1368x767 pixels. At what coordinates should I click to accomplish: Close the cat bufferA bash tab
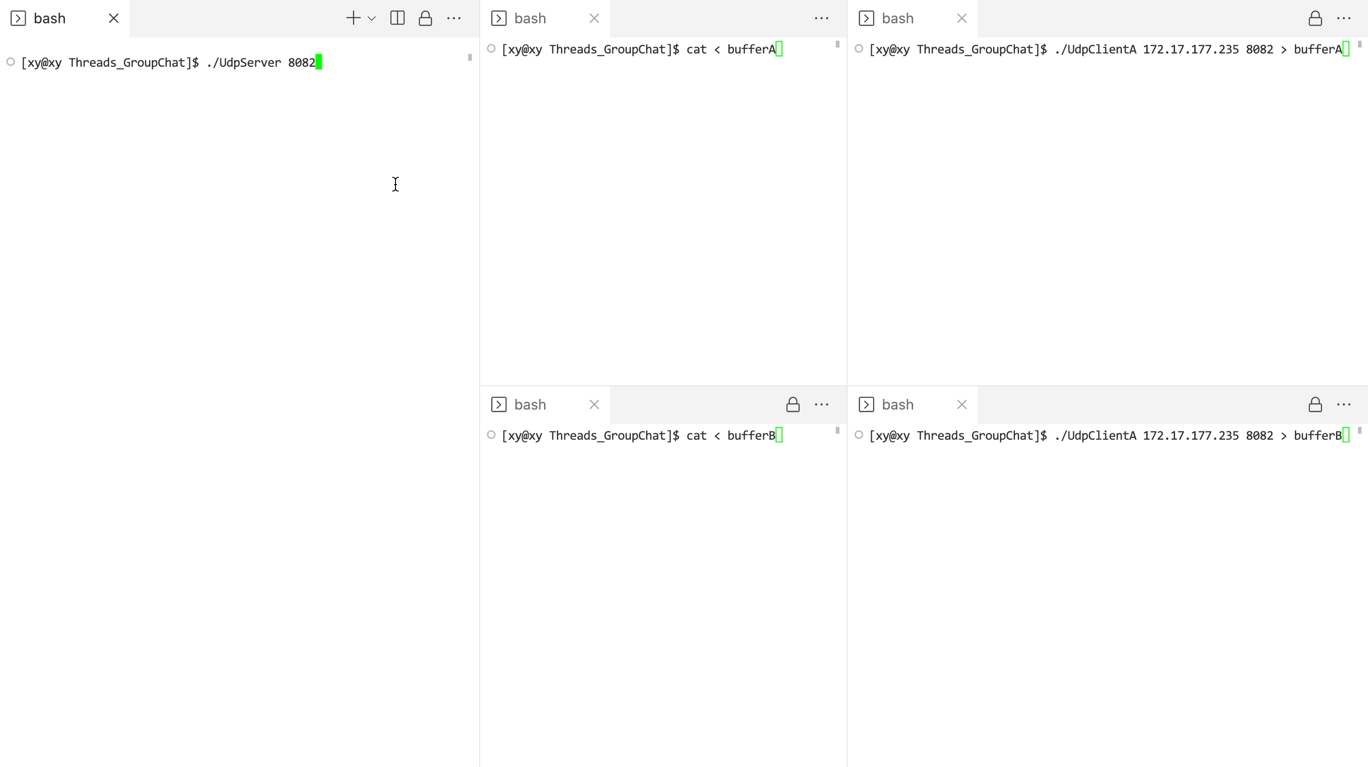pos(594,19)
